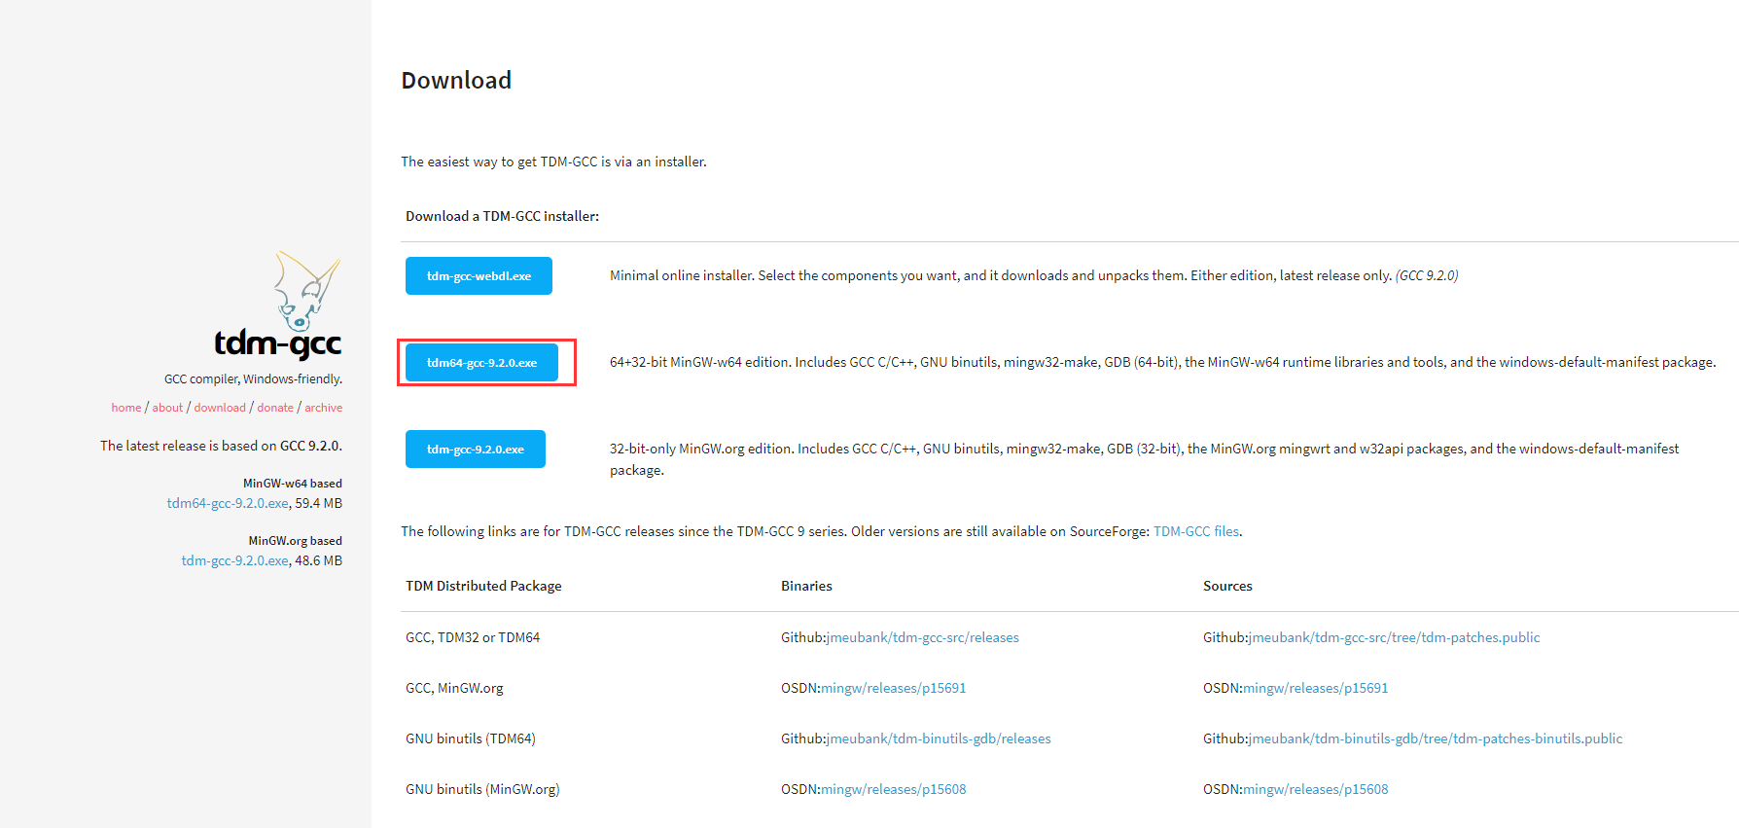The height and width of the screenshot is (828, 1739).
Task: Click the 'MinGW.org based' sidebar label
Action: pyautogui.click(x=296, y=541)
